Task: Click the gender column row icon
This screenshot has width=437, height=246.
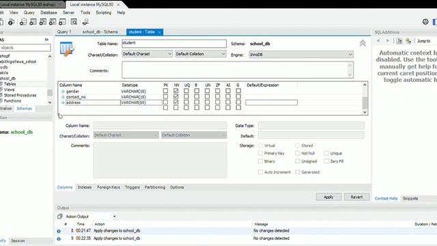Action: (63, 91)
